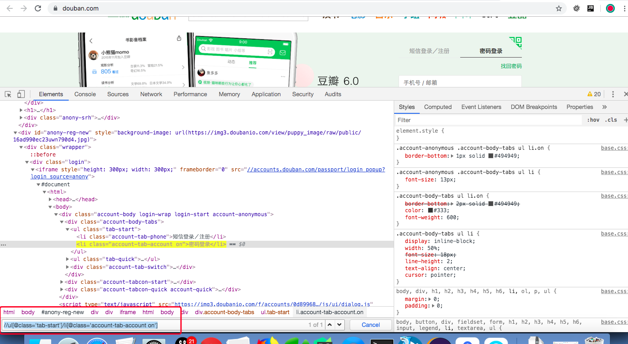Switch to QR code login icon
628x344 pixels.
[516, 42]
